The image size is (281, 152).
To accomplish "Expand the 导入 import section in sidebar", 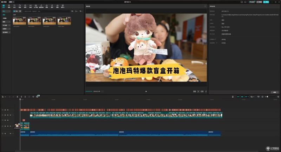I will (x=6, y=11).
